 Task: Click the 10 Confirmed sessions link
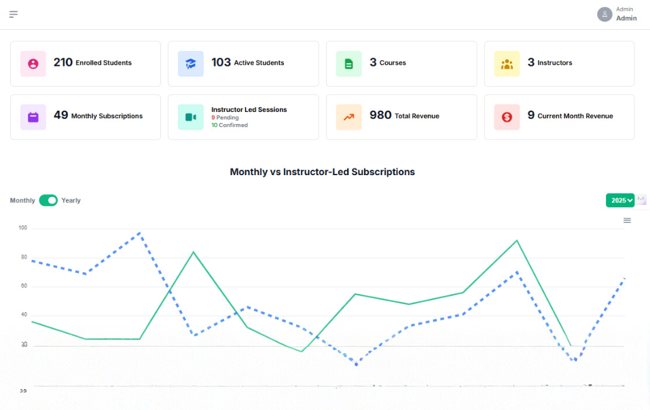(230, 125)
